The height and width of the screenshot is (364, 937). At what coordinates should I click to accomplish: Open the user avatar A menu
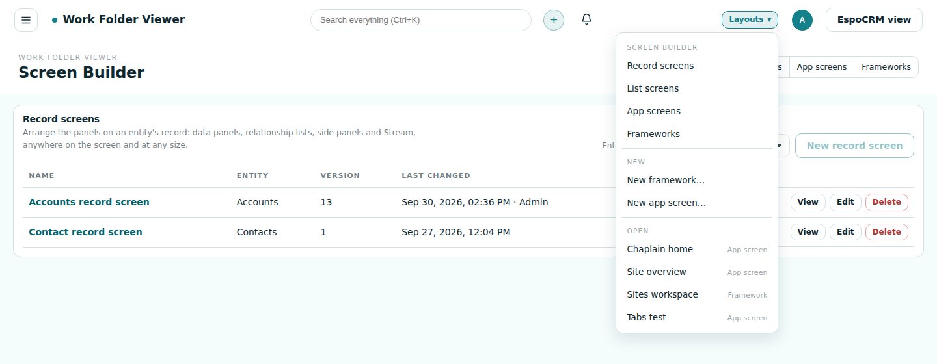click(x=802, y=20)
